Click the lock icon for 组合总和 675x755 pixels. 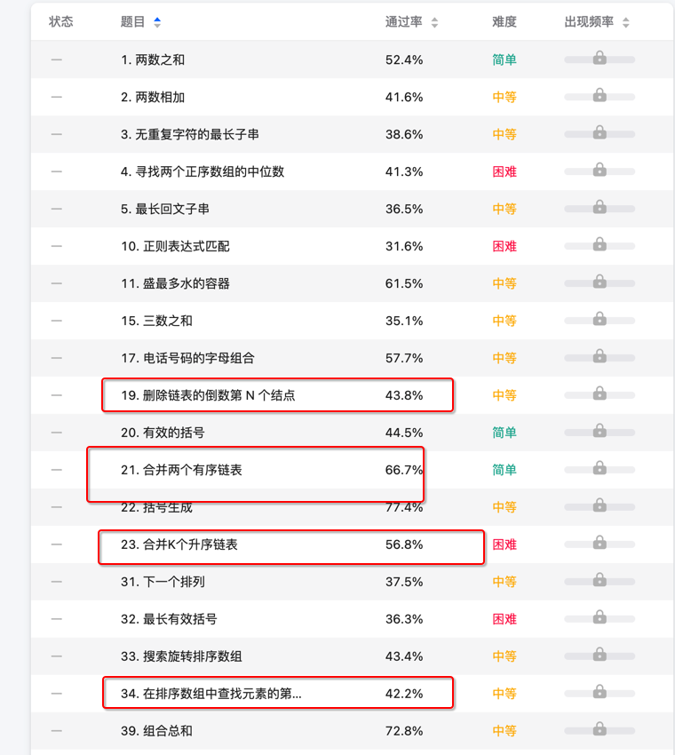(600, 732)
